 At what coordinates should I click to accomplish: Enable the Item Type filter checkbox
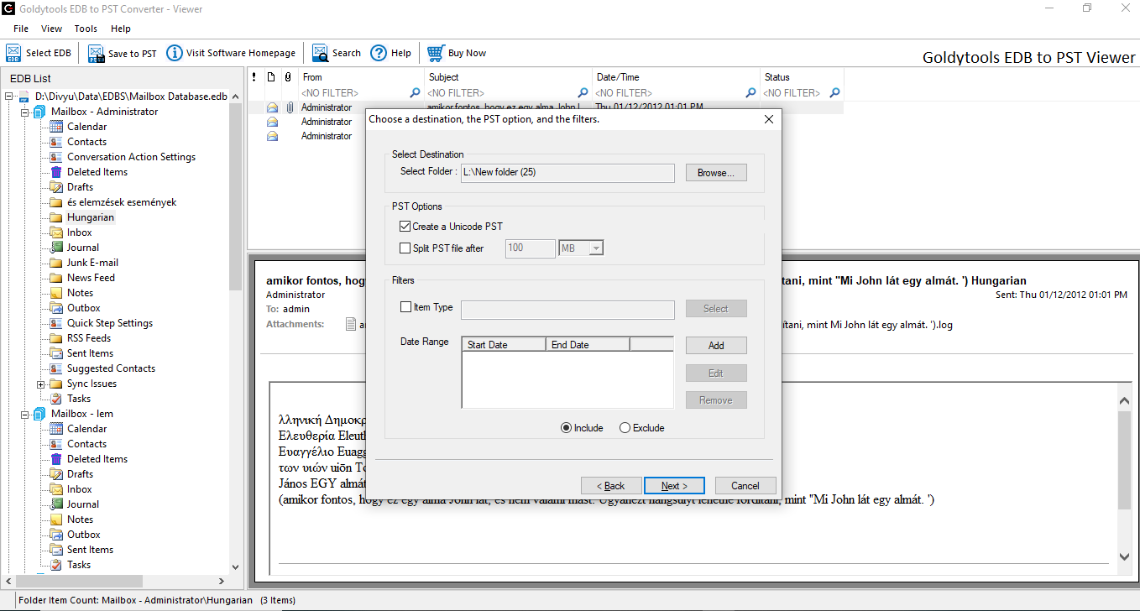coord(406,307)
